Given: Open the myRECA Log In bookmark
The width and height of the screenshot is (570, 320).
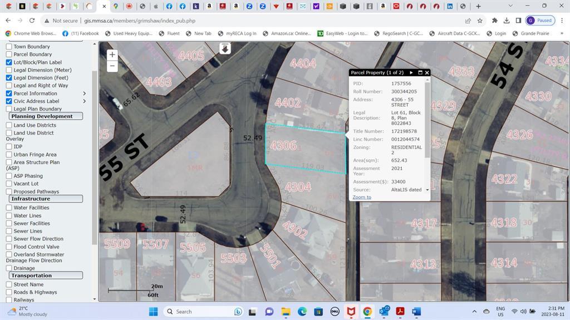Looking at the screenshot, I should point(237,33).
